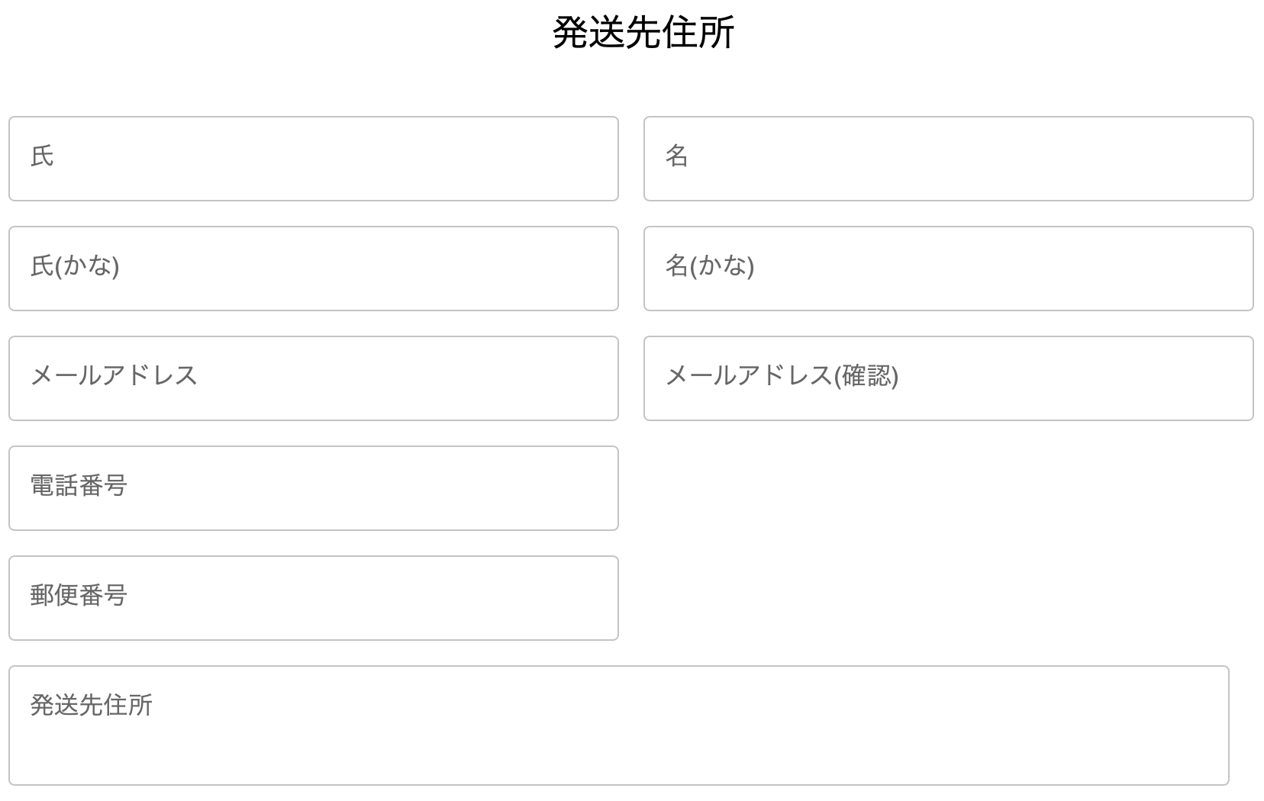Select the メールアドレス(確認) confirmation field
This screenshot has height=801, width=1264.
click(x=948, y=378)
